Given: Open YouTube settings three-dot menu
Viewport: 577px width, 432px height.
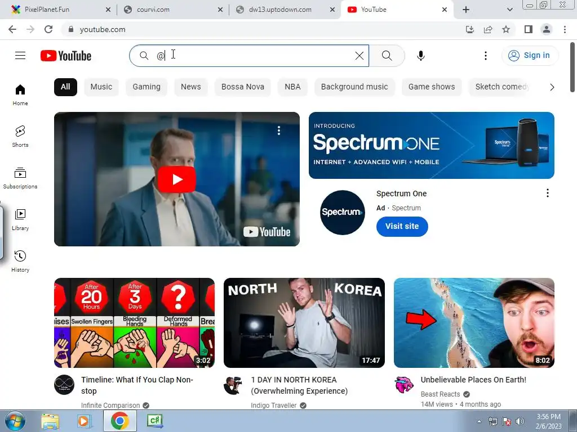Looking at the screenshot, I should click(485, 56).
